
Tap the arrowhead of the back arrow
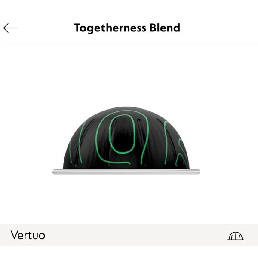point(6,28)
